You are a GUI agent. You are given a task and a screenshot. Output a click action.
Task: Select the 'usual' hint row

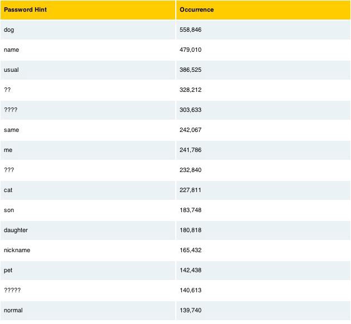coord(175,70)
